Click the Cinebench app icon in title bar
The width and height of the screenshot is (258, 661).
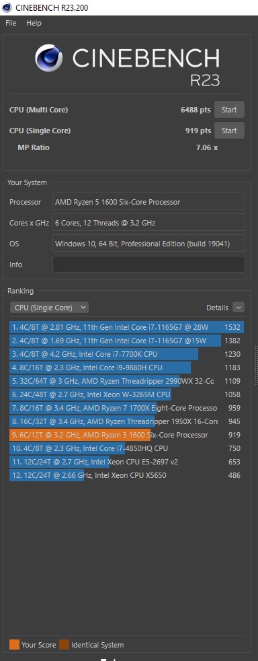[7, 7]
